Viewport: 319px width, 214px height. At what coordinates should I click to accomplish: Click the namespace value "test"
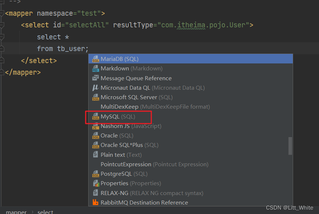click(x=89, y=13)
